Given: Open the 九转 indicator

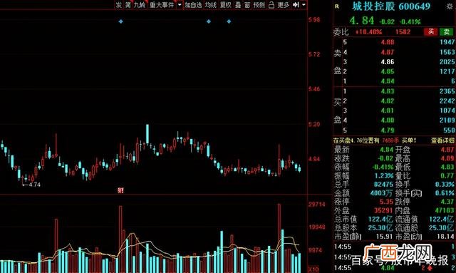Looking at the screenshot, I should tap(140, 5).
